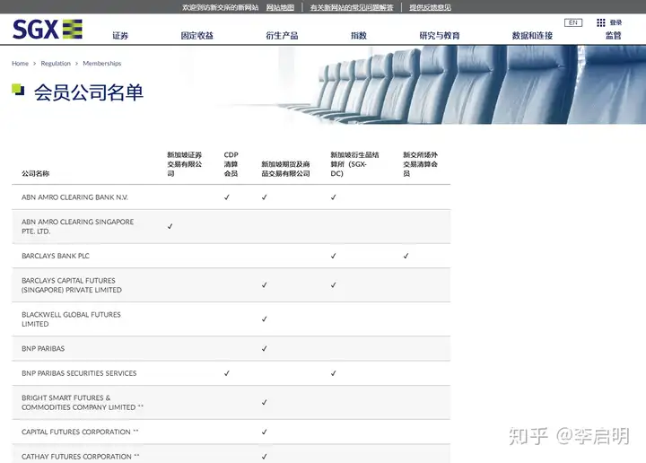
Task: Click ABN AMRO CLEARING BANK futures-trading checkmark
Action: click(264, 197)
